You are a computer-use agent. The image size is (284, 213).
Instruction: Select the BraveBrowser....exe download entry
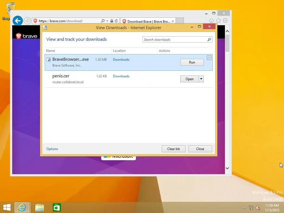(x=129, y=62)
